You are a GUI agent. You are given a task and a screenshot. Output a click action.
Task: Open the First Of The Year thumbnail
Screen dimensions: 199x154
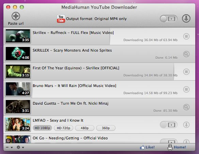tap(18, 71)
